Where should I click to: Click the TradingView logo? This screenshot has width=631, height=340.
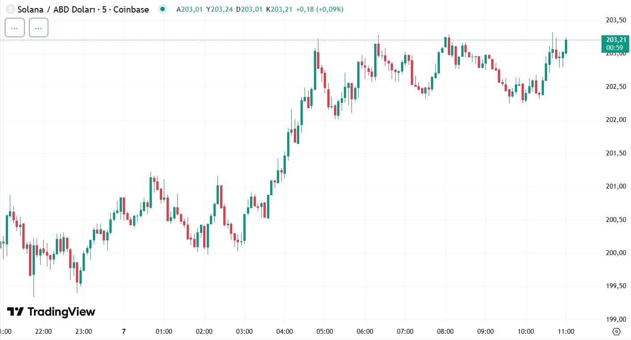coord(51,311)
